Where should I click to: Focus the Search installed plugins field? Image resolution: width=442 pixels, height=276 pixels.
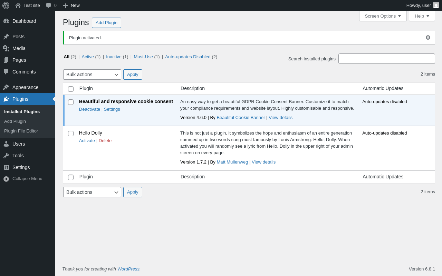coord(386,59)
